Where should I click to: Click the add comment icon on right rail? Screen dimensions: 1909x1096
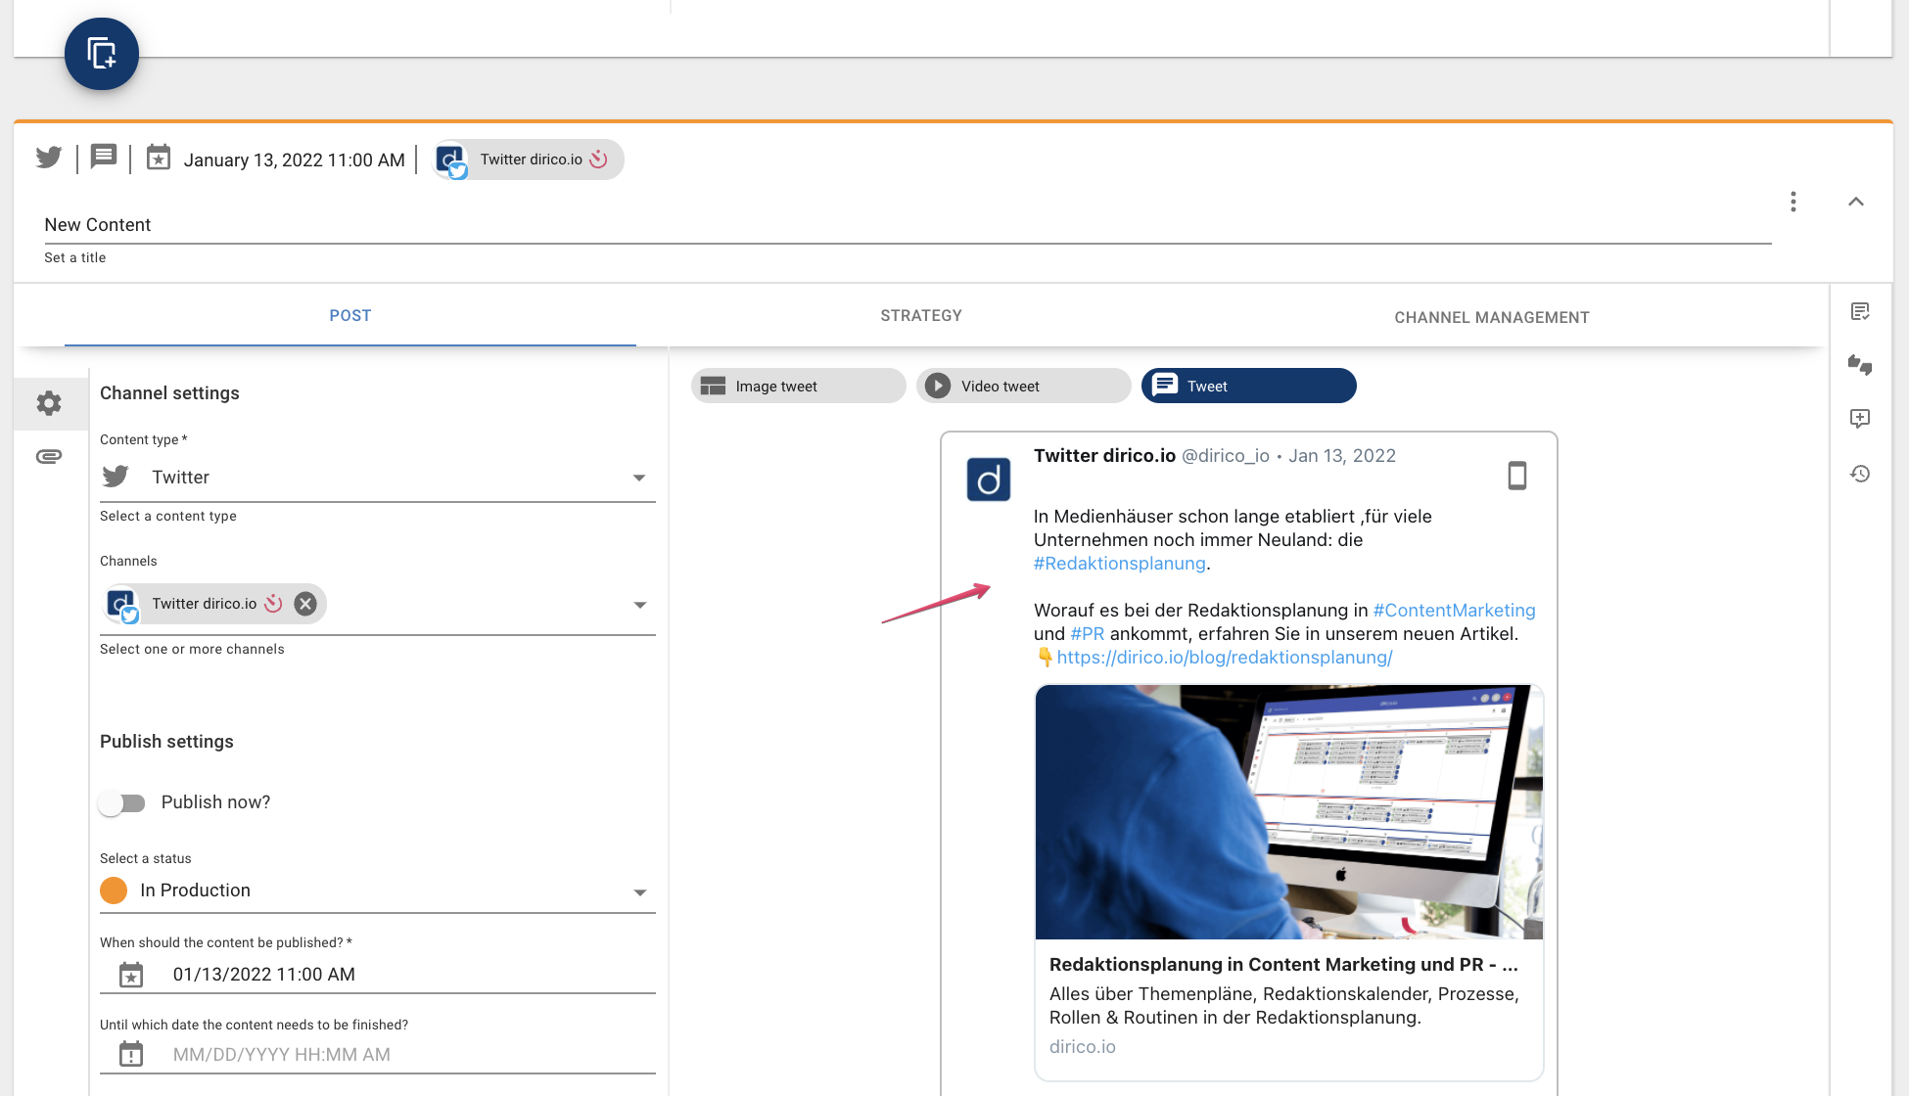coord(1860,419)
